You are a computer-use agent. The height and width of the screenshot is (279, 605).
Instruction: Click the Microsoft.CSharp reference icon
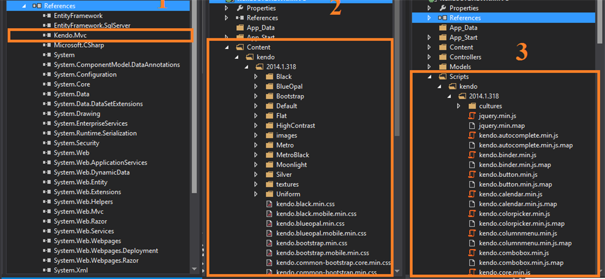pyautogui.click(x=47, y=45)
